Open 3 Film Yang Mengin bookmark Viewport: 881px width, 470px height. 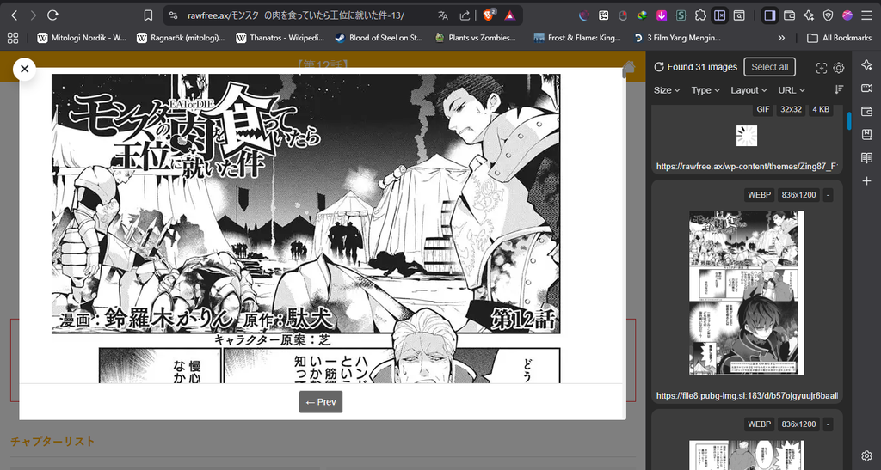click(677, 38)
